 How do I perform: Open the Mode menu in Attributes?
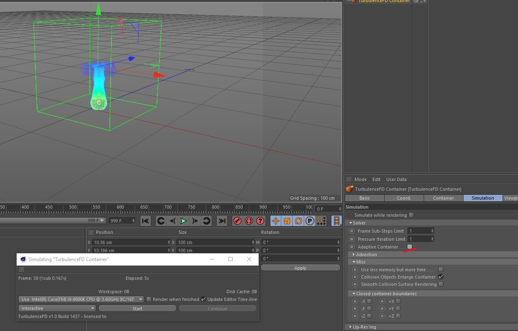point(361,179)
